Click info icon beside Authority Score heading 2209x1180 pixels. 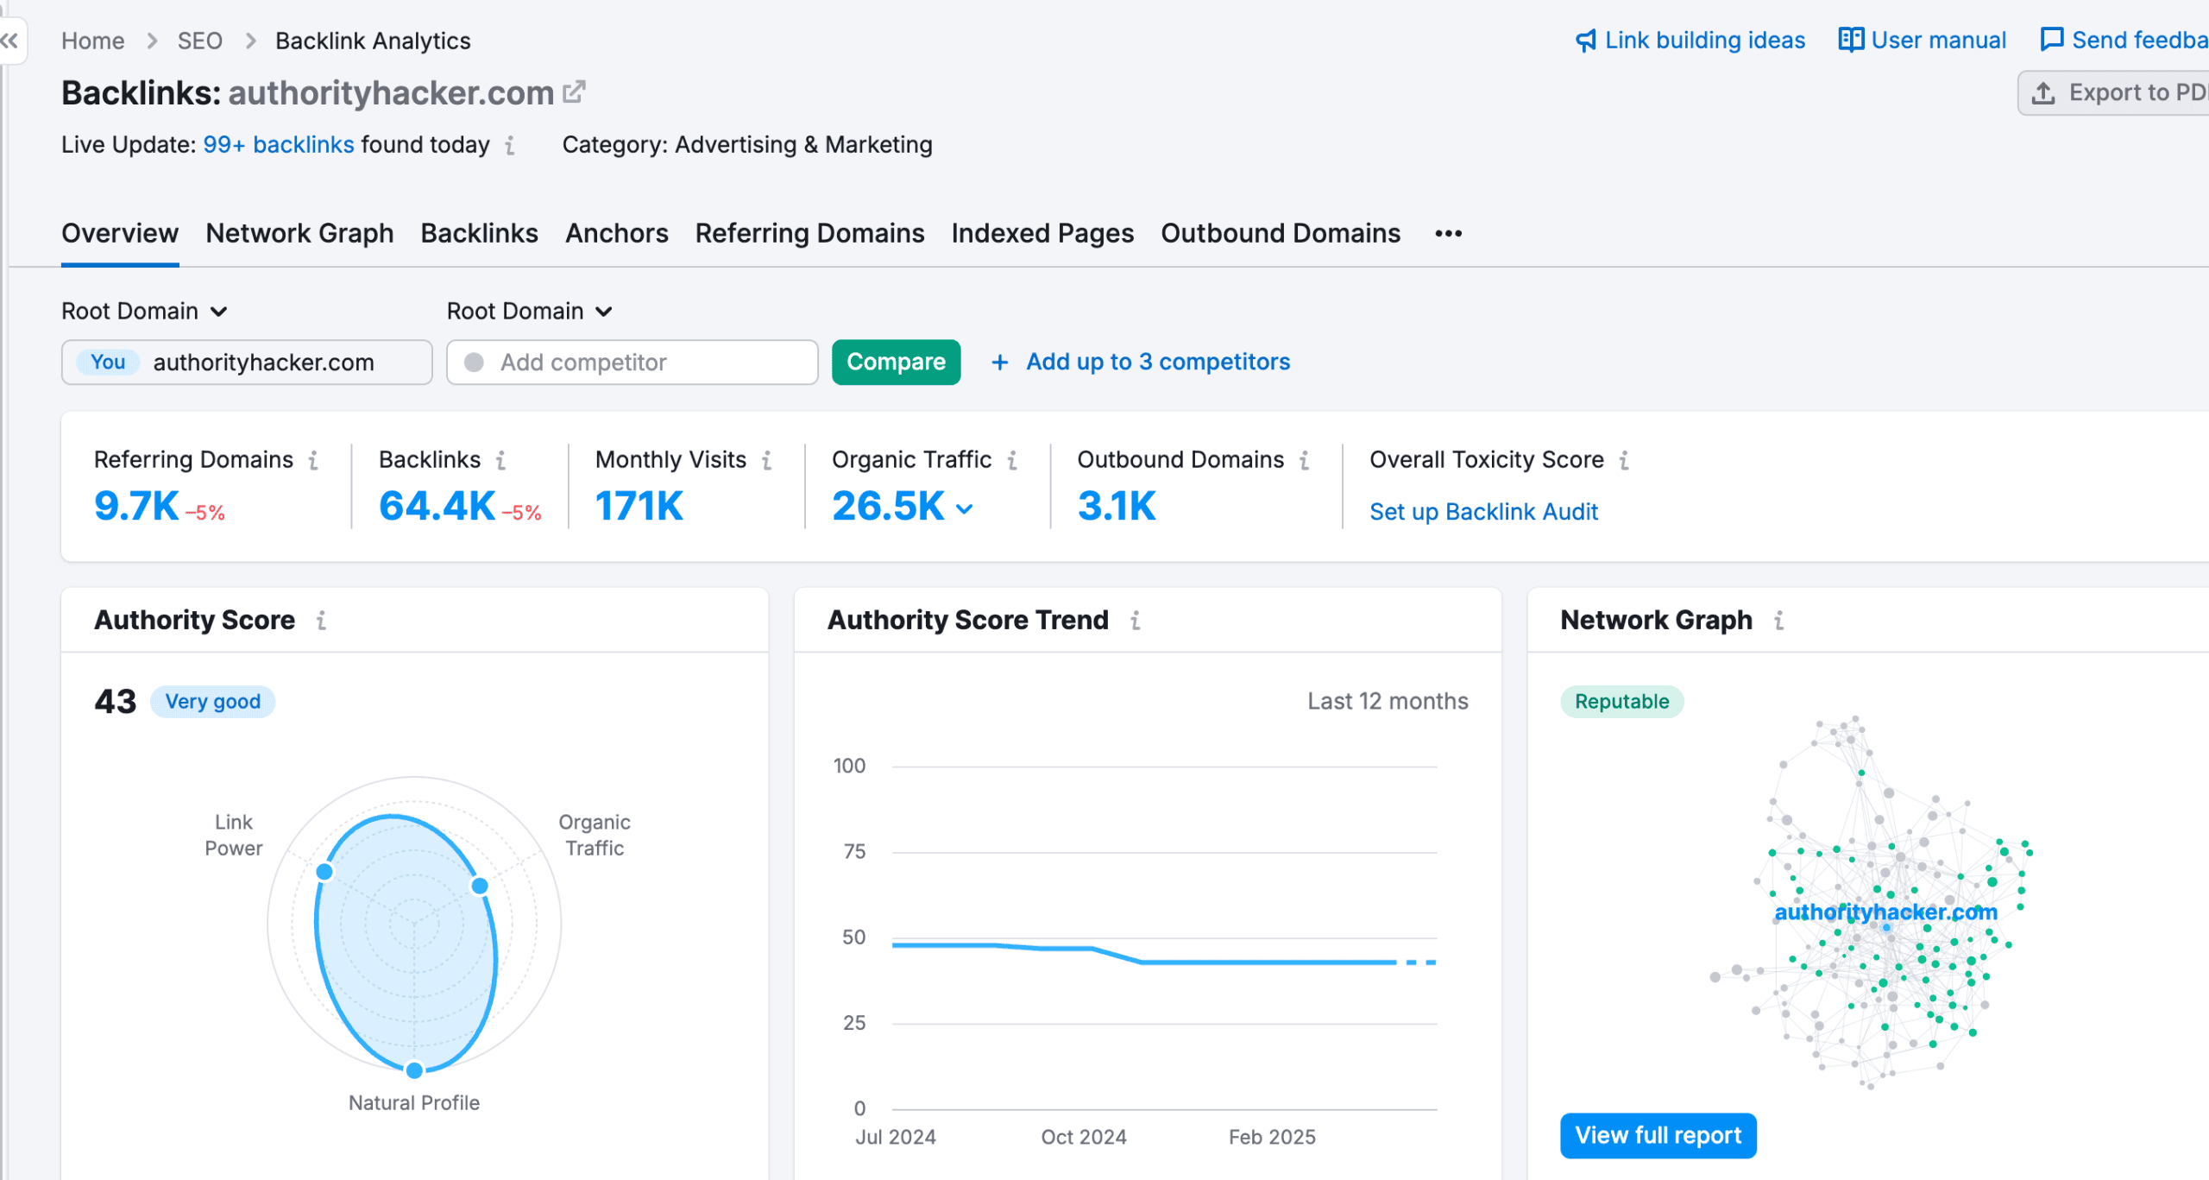point(321,620)
